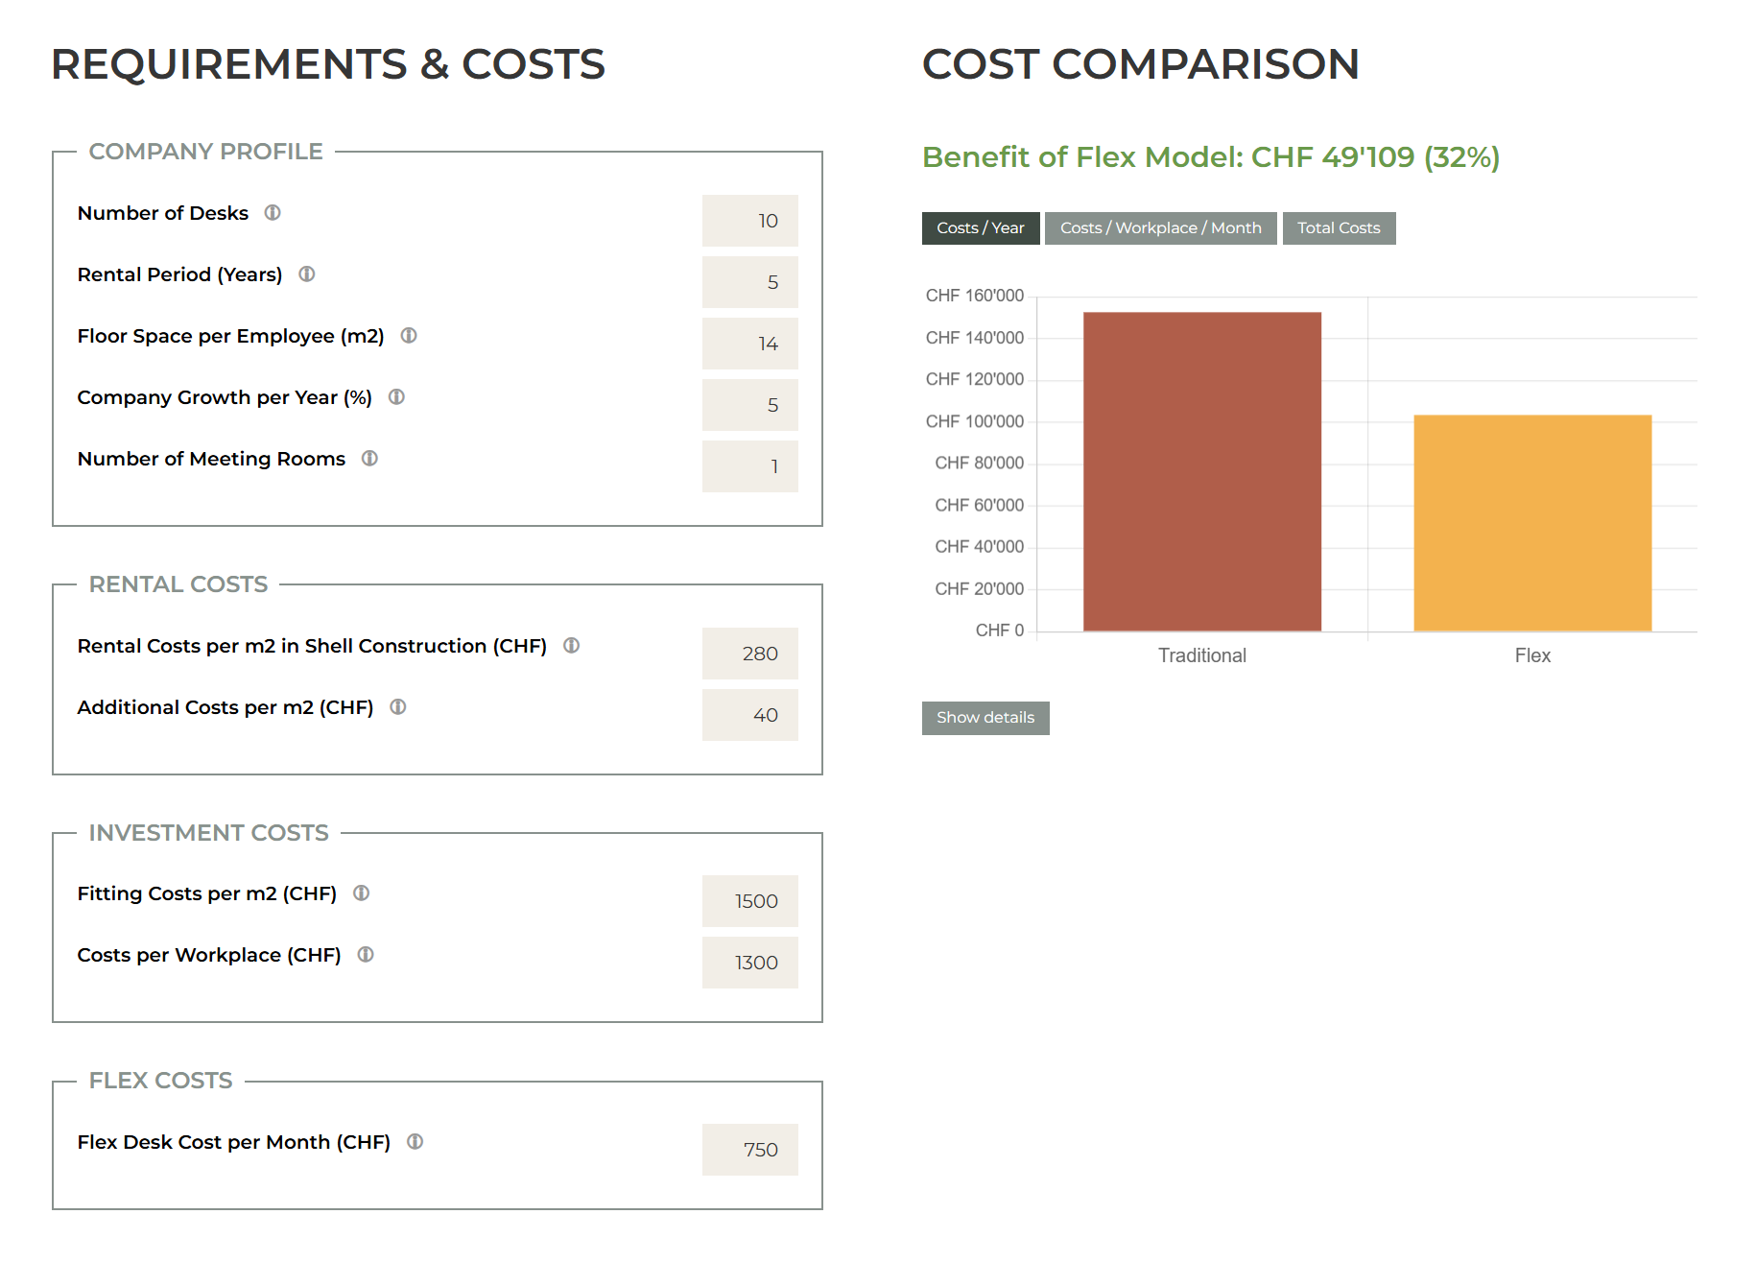Click the orange Flex bar in the chart
This screenshot has height=1262, width=1756.
tap(1532, 523)
